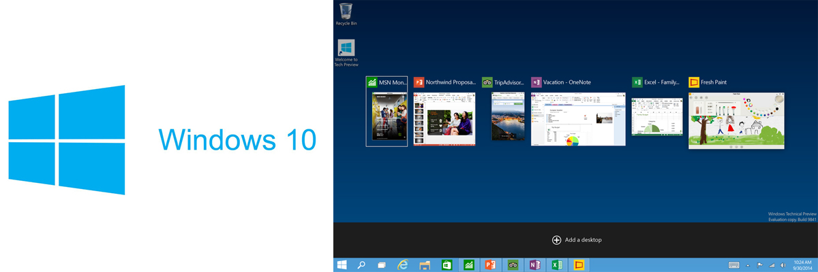818x272 pixels.
Task: Click the 'MSN Mon...' title text
Action: click(x=393, y=82)
